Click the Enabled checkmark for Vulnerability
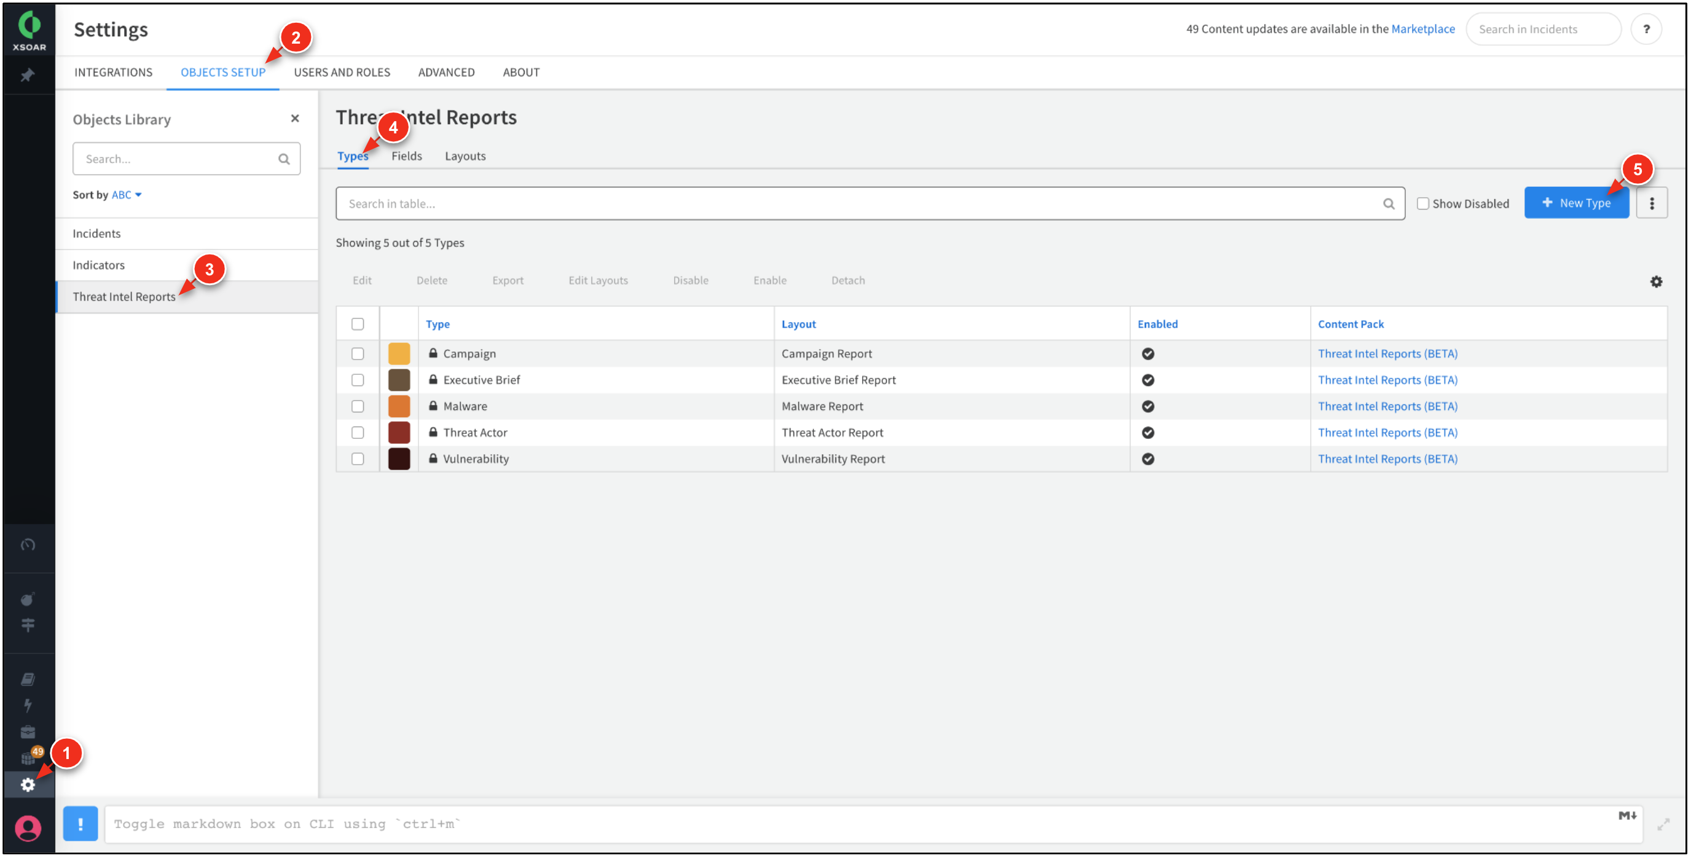This screenshot has width=1691, height=858. point(1147,459)
